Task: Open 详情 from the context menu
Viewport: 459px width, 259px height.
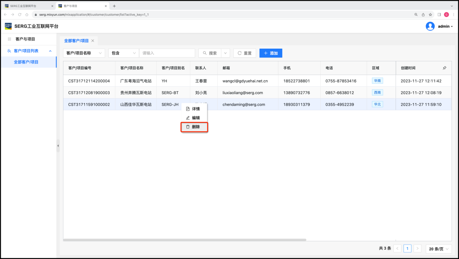Action: (194, 109)
